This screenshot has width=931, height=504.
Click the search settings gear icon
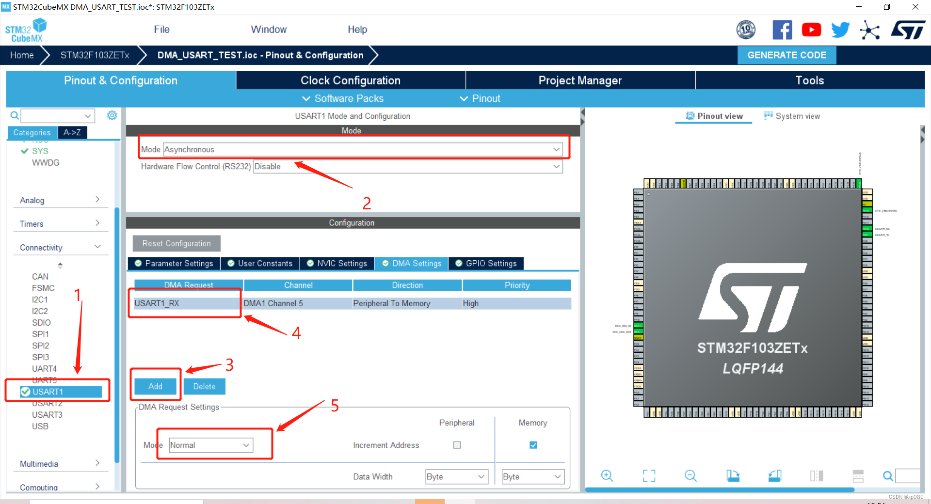[x=112, y=115]
